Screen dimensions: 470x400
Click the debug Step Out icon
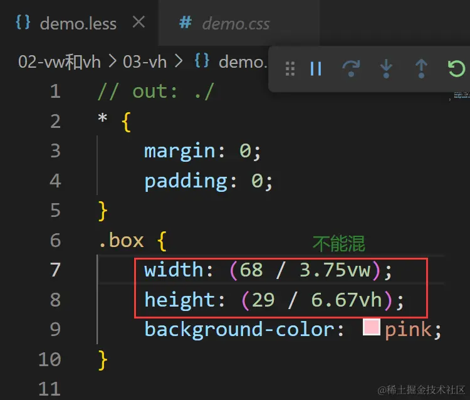(x=421, y=69)
